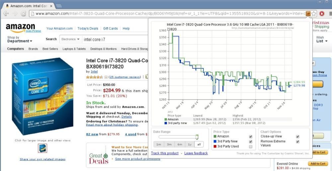
Task: Click shipping Details link
Action: [x=126, y=117]
